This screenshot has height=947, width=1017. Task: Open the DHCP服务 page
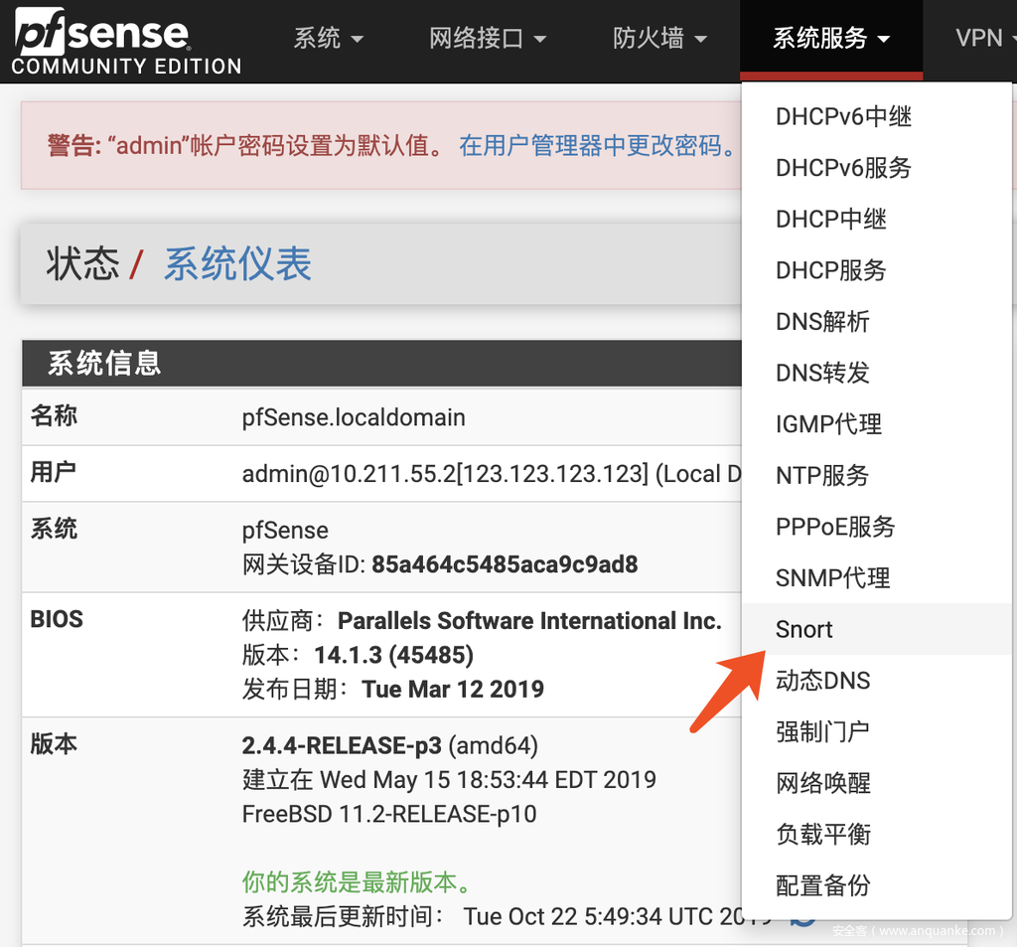(830, 270)
